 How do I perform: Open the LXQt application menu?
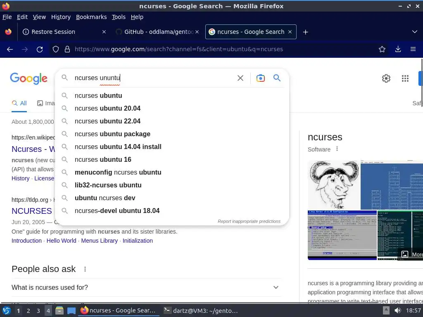tap(7, 310)
